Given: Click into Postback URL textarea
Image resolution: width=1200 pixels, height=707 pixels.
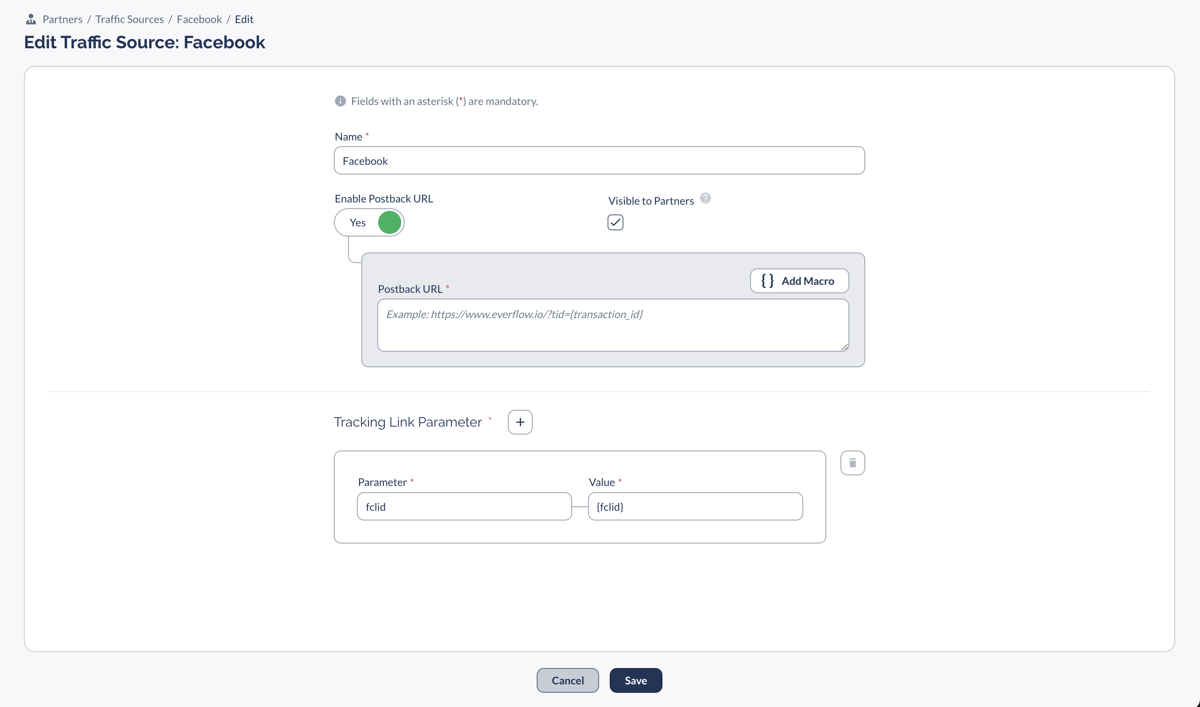Looking at the screenshot, I should tap(613, 326).
